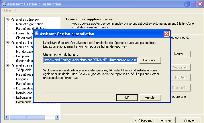Click the tree scrollbar left arrow
Viewport: 204px width, 123px height.
(x=7, y=117)
